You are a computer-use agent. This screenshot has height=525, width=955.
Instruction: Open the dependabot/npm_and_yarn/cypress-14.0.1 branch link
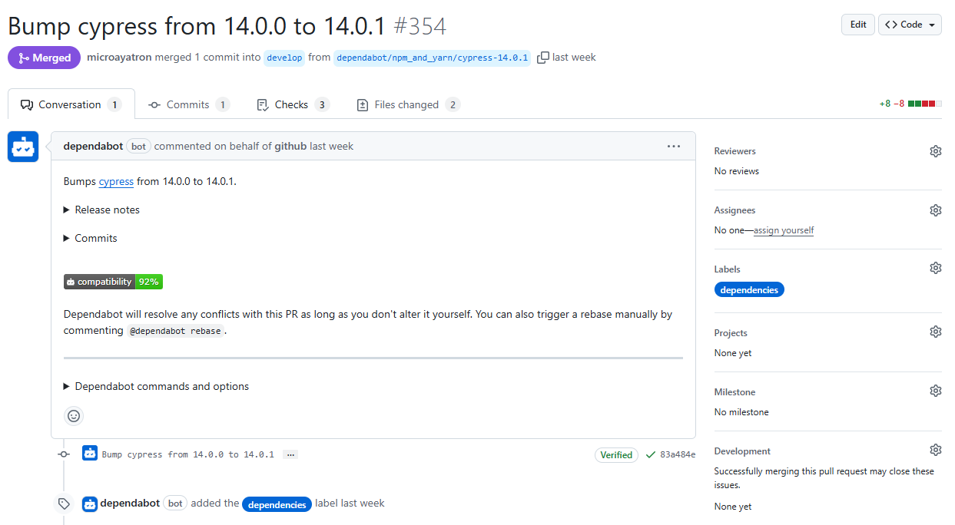pyautogui.click(x=432, y=58)
